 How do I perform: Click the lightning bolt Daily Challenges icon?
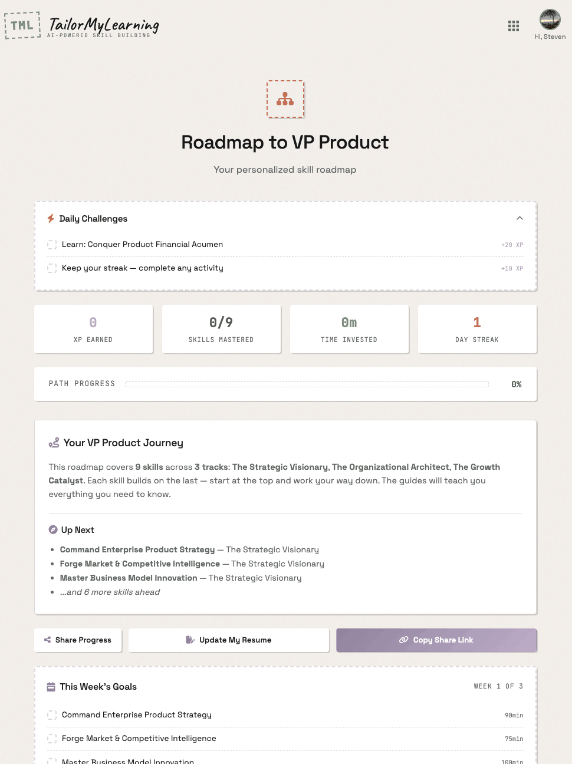(x=51, y=218)
